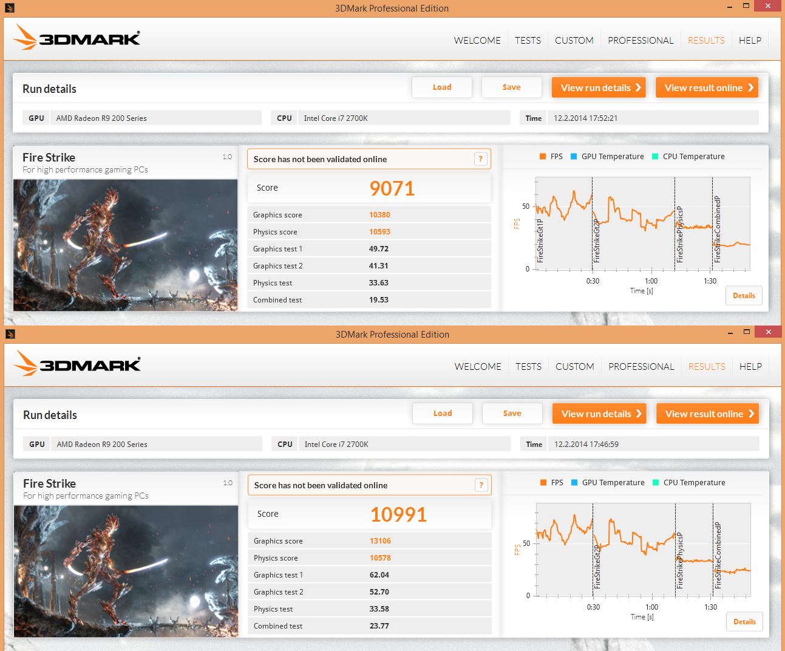Select Graphics test 2 value 41.31
This screenshot has width=785, height=651.
379,266
